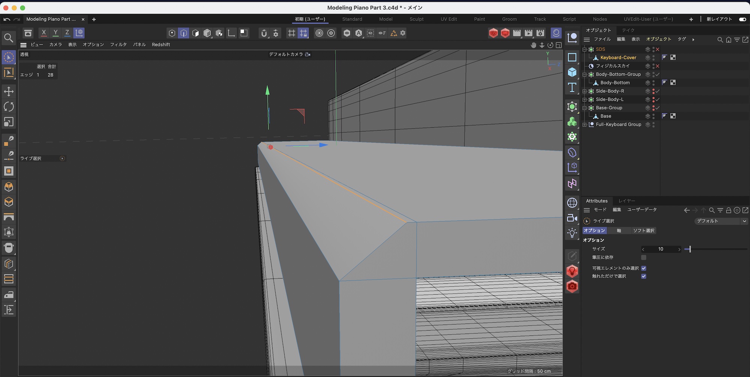Image resolution: width=750 pixels, height=377 pixels.
Task: Uncheck the visible-elements-only selection checkbox
Action: pos(643,268)
